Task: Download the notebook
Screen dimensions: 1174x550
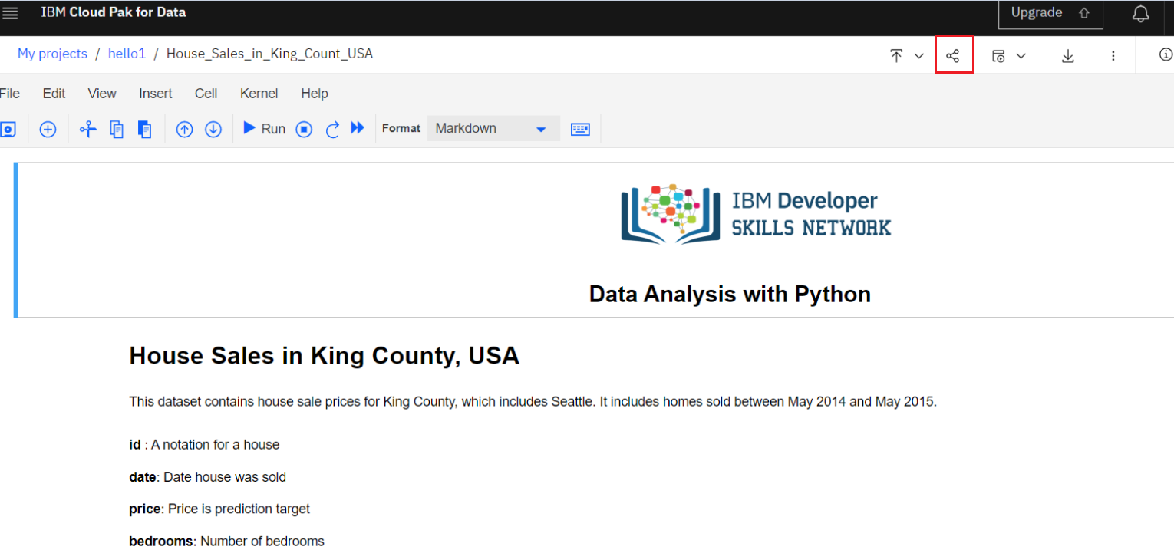Action: point(1067,54)
